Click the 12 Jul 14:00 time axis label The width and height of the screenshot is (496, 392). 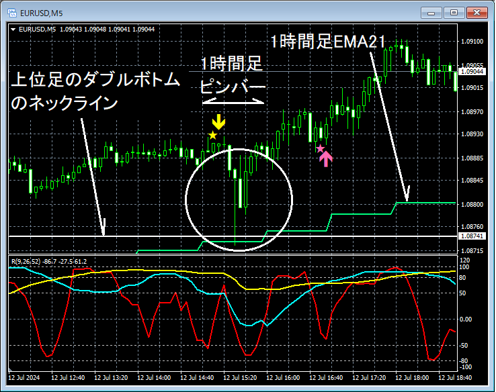pyautogui.click(x=154, y=378)
